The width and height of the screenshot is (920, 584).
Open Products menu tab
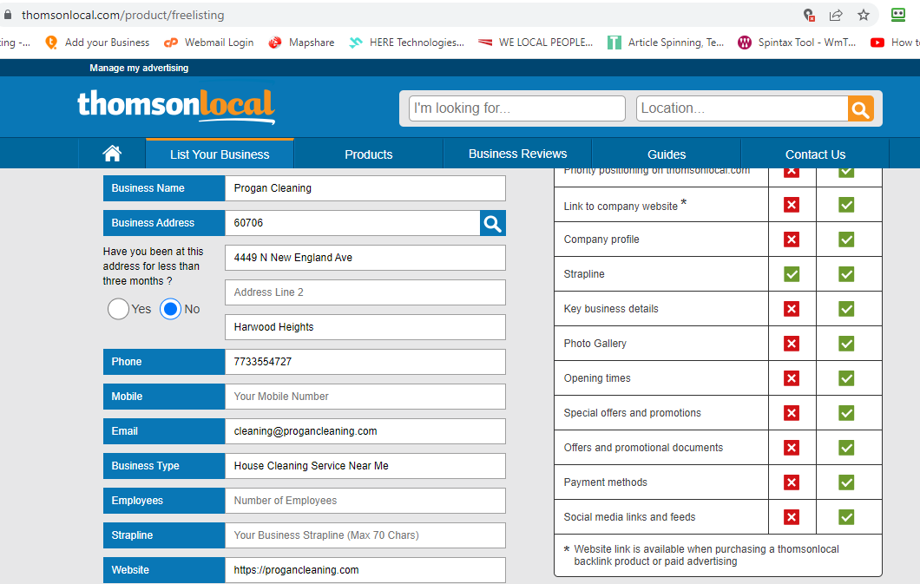point(369,154)
